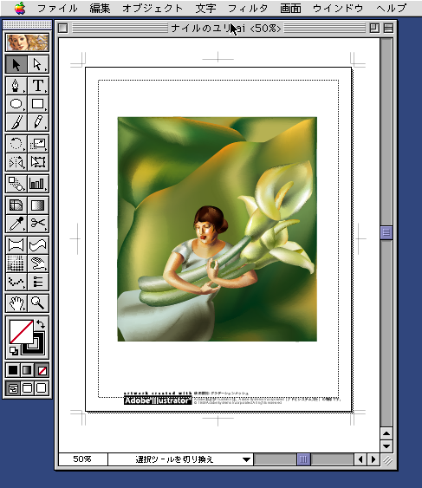Swap fill and stroke colors arrow
Screen dimensions: 422x488
41,324
